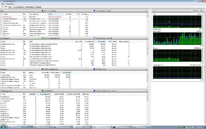This screenshot has width=206, height=129.
Task: Switch to the Datenträger tab
Action: (x=30, y=7)
